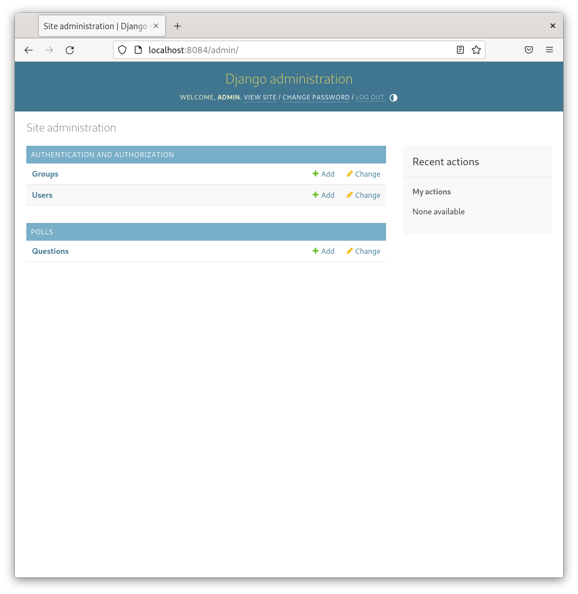Select the Site administration browser tab

click(94, 26)
